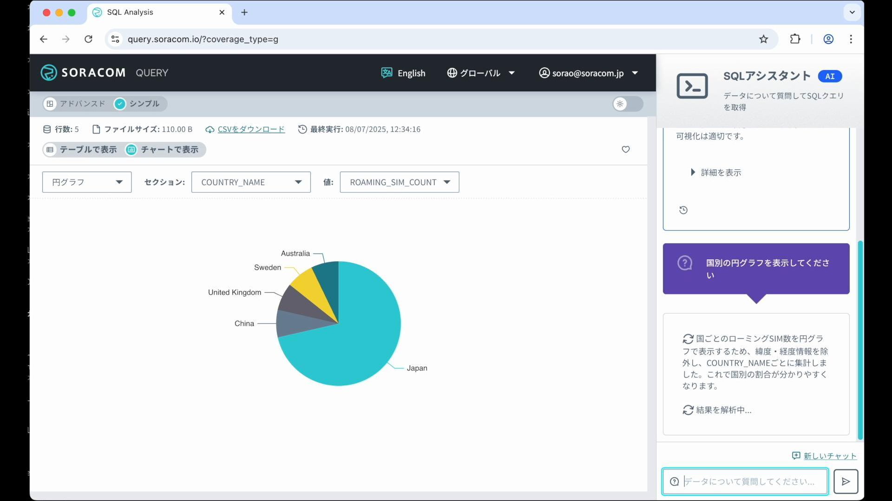Click the user account avatar icon
Viewport: 892px width, 501px height.
[544, 73]
